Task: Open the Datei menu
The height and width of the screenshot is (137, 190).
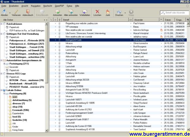Action: (4, 6)
